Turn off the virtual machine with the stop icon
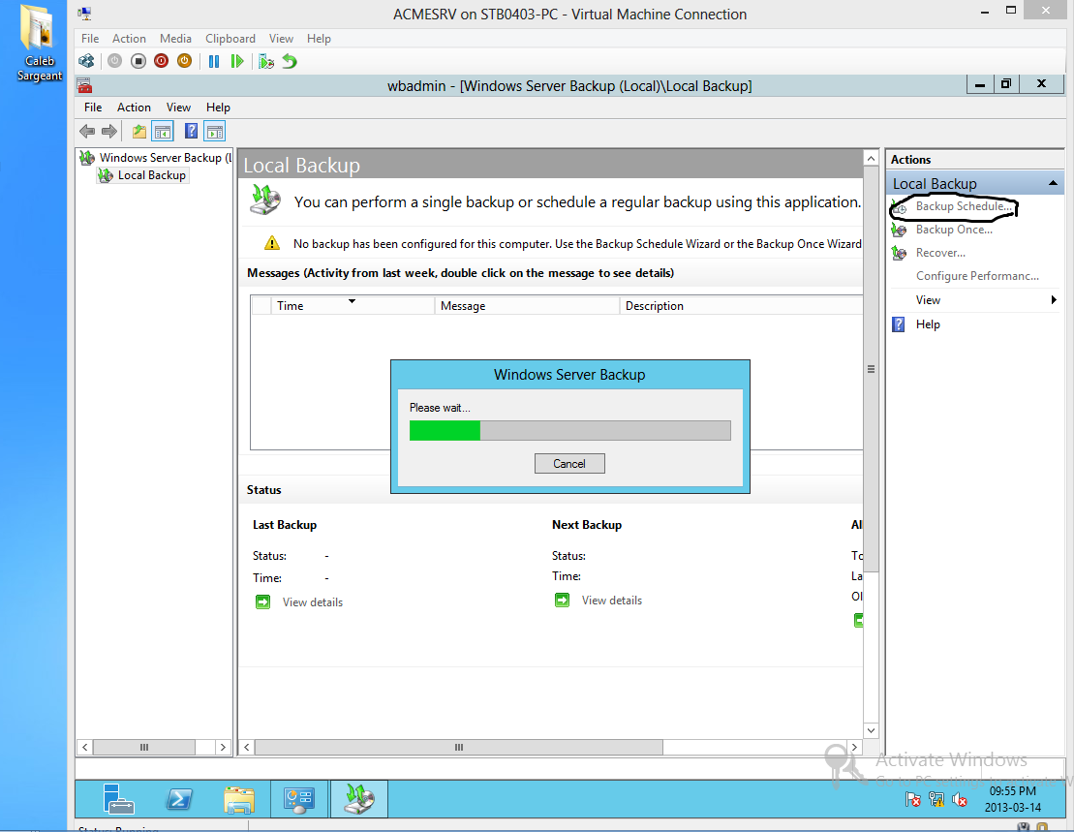The width and height of the screenshot is (1074, 832). coord(138,61)
